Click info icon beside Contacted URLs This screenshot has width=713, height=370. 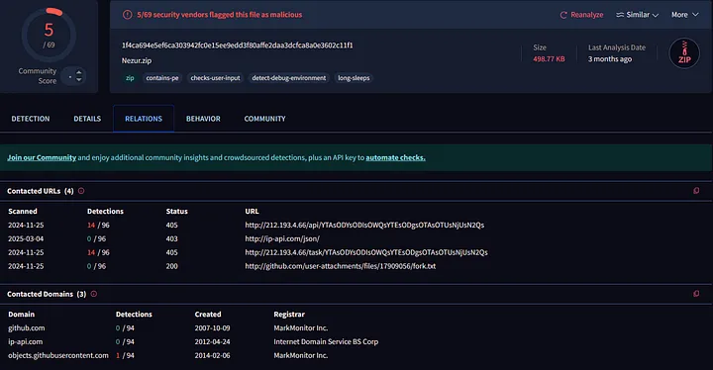pos(81,191)
